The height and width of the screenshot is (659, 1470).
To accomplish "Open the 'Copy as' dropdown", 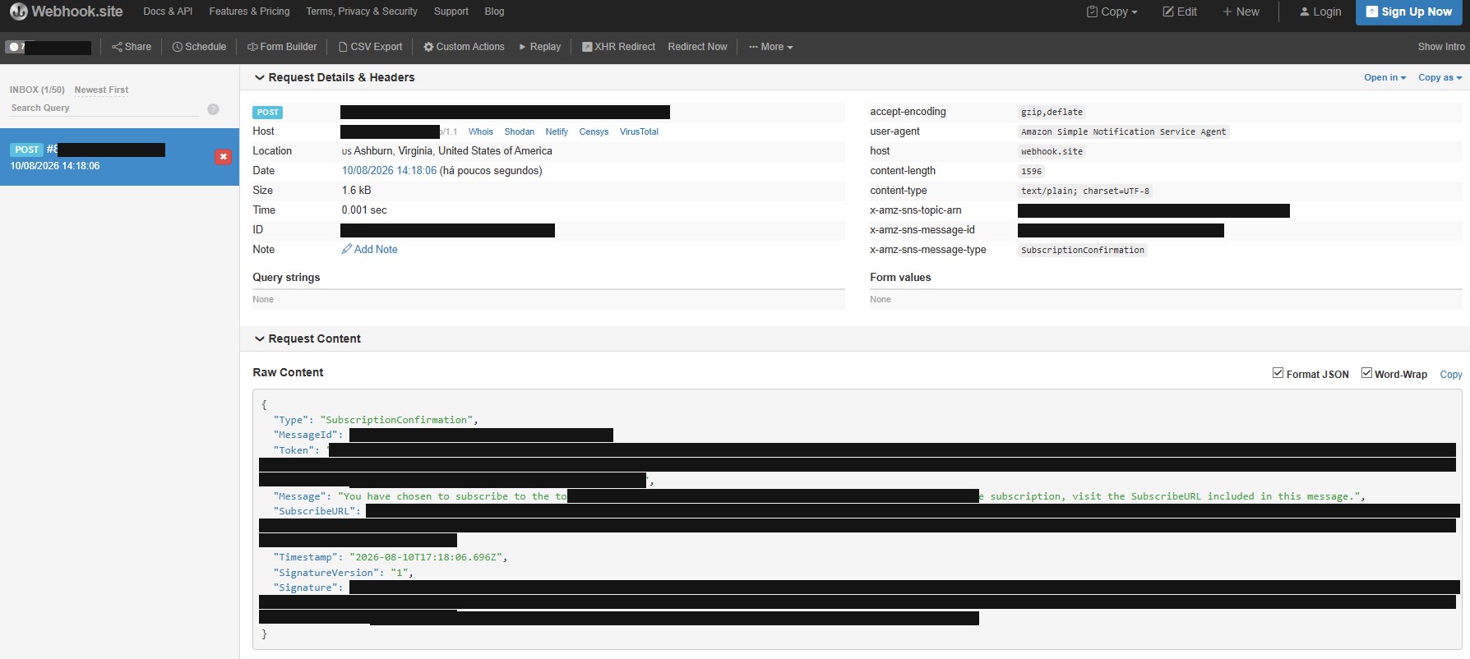I will tap(1440, 77).
